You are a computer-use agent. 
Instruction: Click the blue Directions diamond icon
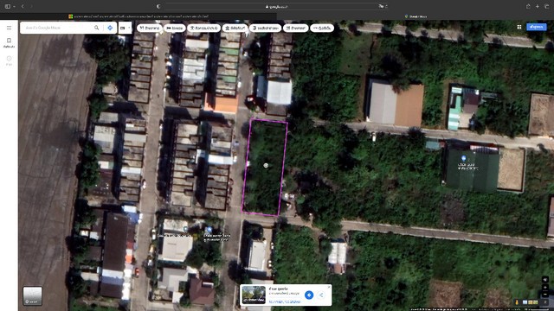pos(110,28)
